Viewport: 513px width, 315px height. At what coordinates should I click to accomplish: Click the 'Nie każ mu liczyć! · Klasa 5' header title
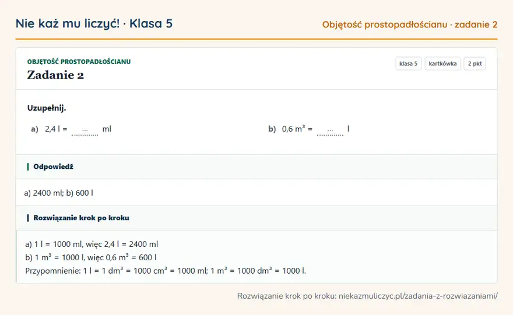click(x=94, y=24)
